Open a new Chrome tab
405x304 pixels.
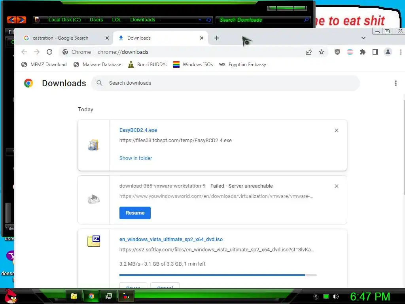point(217,38)
